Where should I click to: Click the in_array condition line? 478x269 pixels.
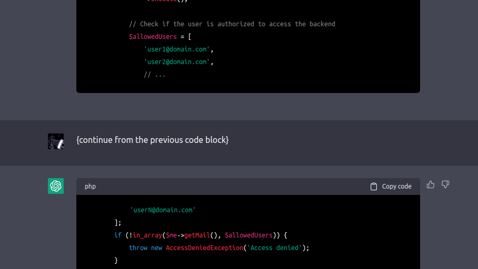pos(201,235)
